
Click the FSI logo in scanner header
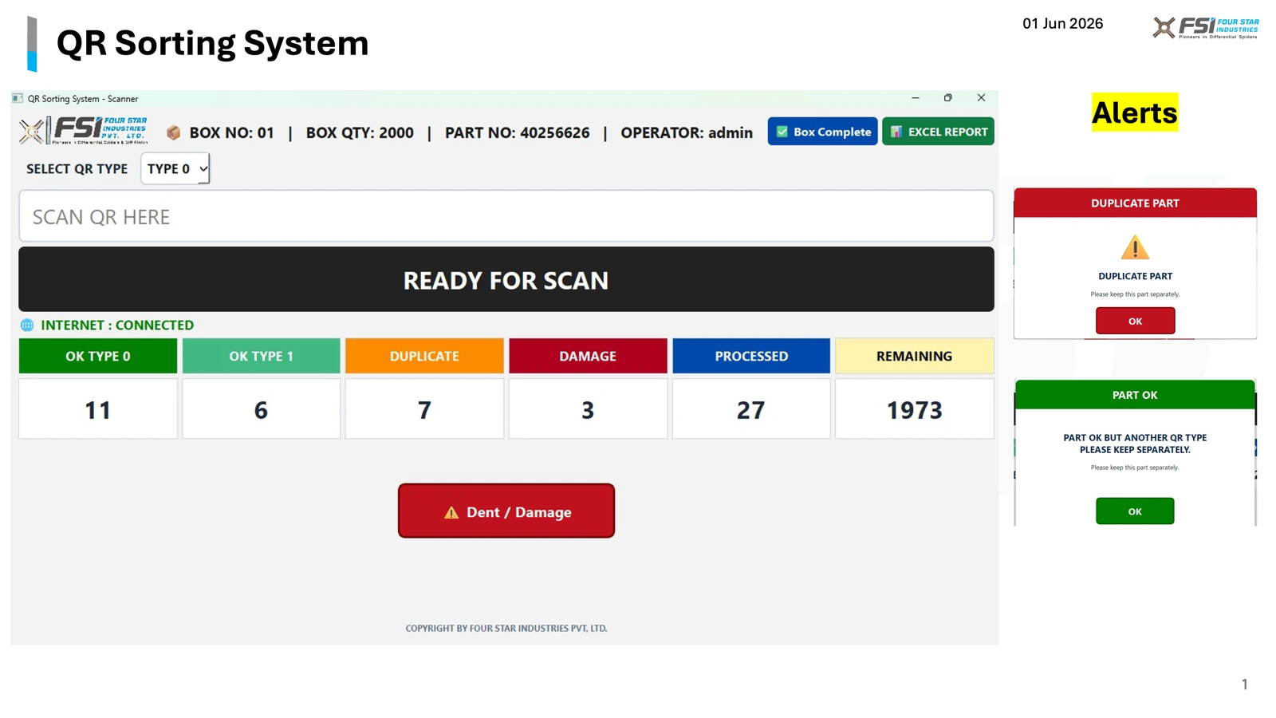click(84, 130)
